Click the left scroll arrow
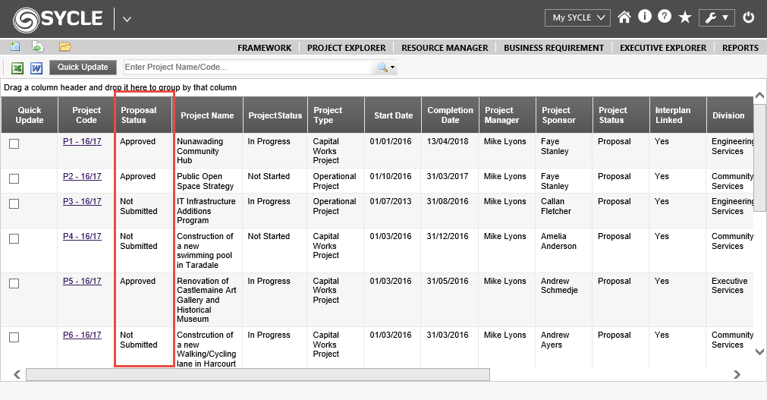The height and width of the screenshot is (400, 767). (17, 374)
